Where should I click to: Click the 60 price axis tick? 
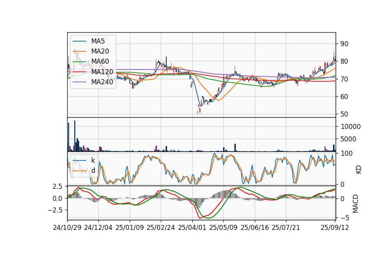344,97
